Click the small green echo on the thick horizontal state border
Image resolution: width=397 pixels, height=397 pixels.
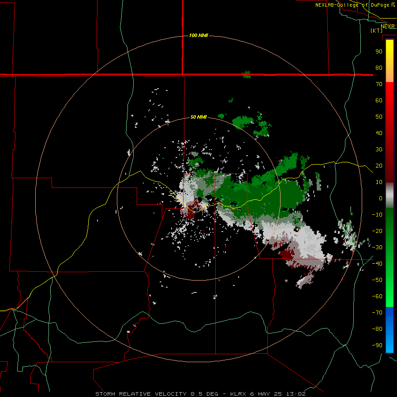tap(246, 75)
